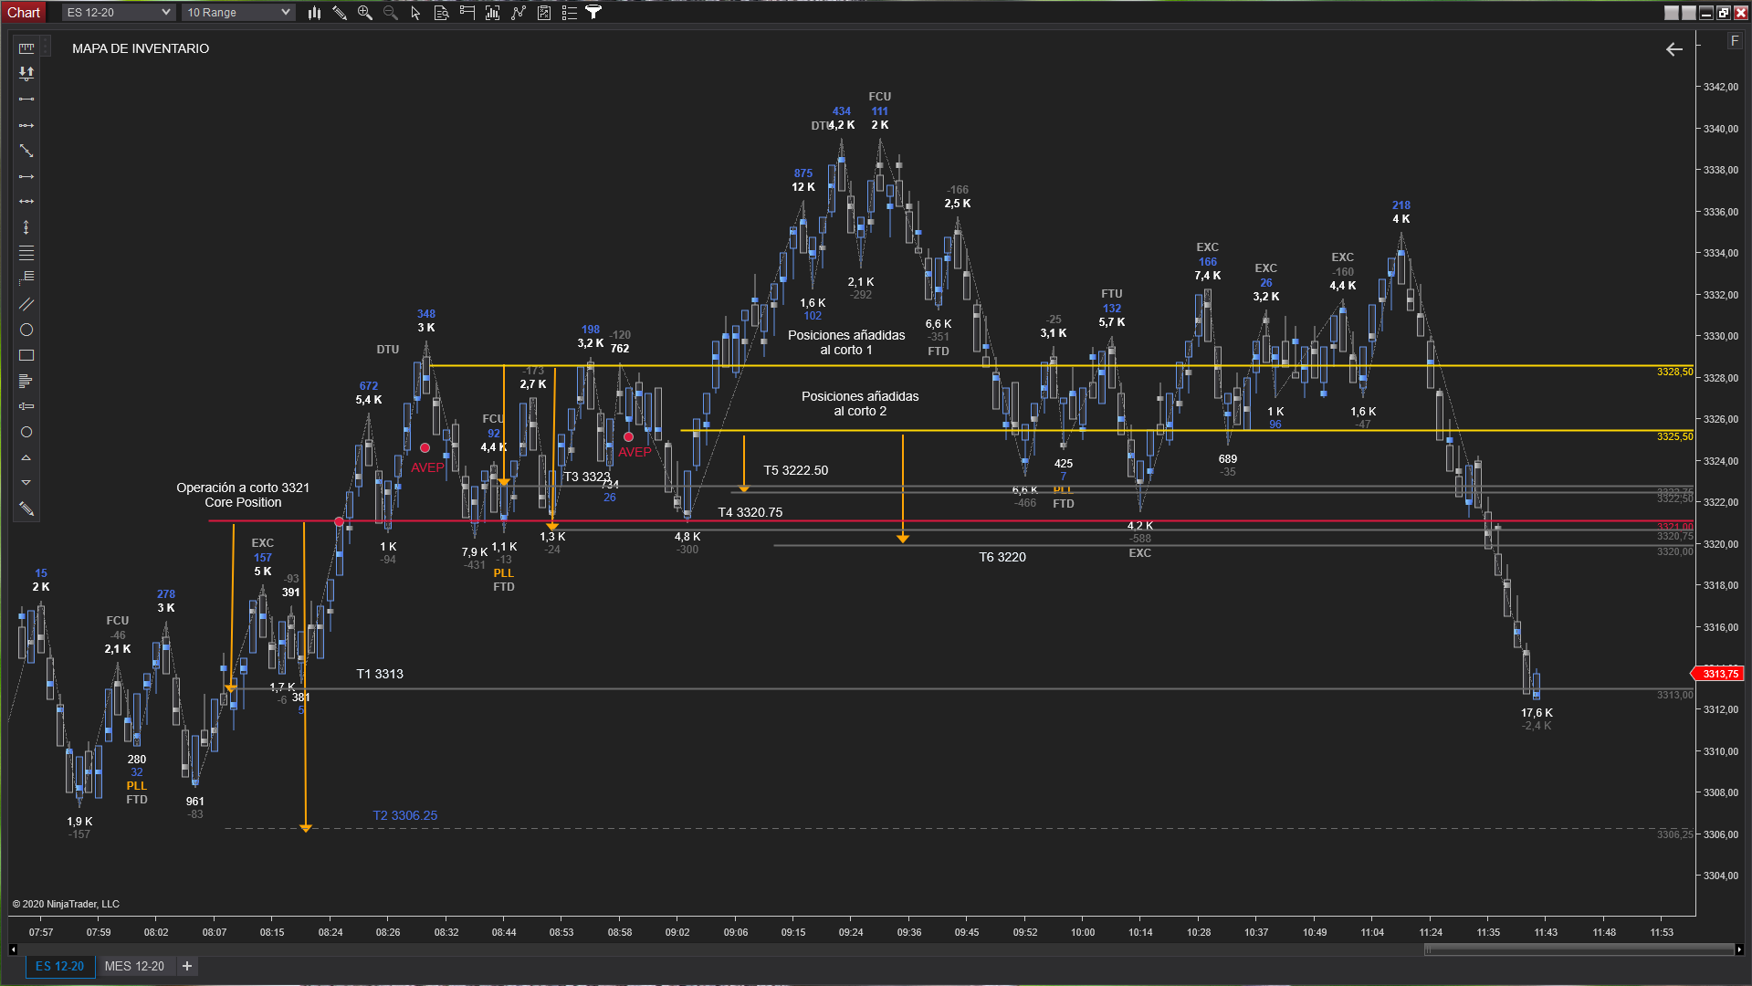The height and width of the screenshot is (986, 1752).
Task: Select the horizontal lines tool in sidebar
Action: pyautogui.click(x=26, y=253)
